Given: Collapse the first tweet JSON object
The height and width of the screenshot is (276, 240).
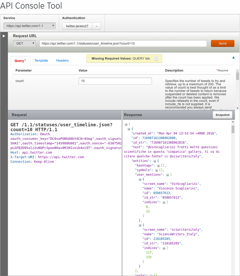Looking at the screenshot, I should 129,129.
